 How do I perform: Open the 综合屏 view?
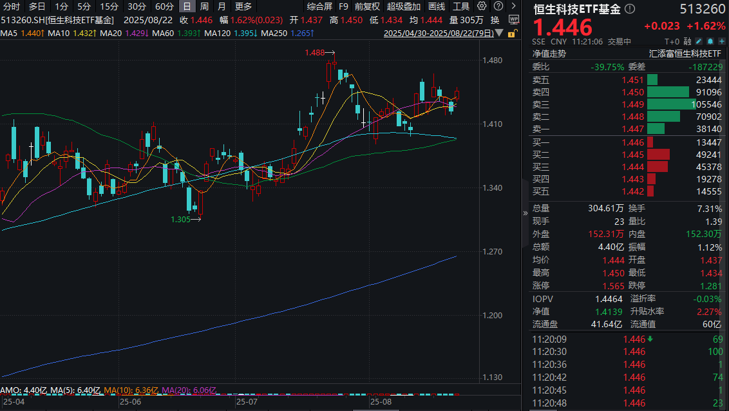[319, 6]
